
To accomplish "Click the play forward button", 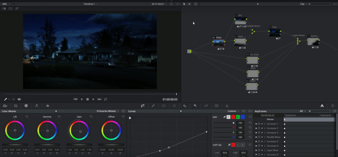I will 93,99.
